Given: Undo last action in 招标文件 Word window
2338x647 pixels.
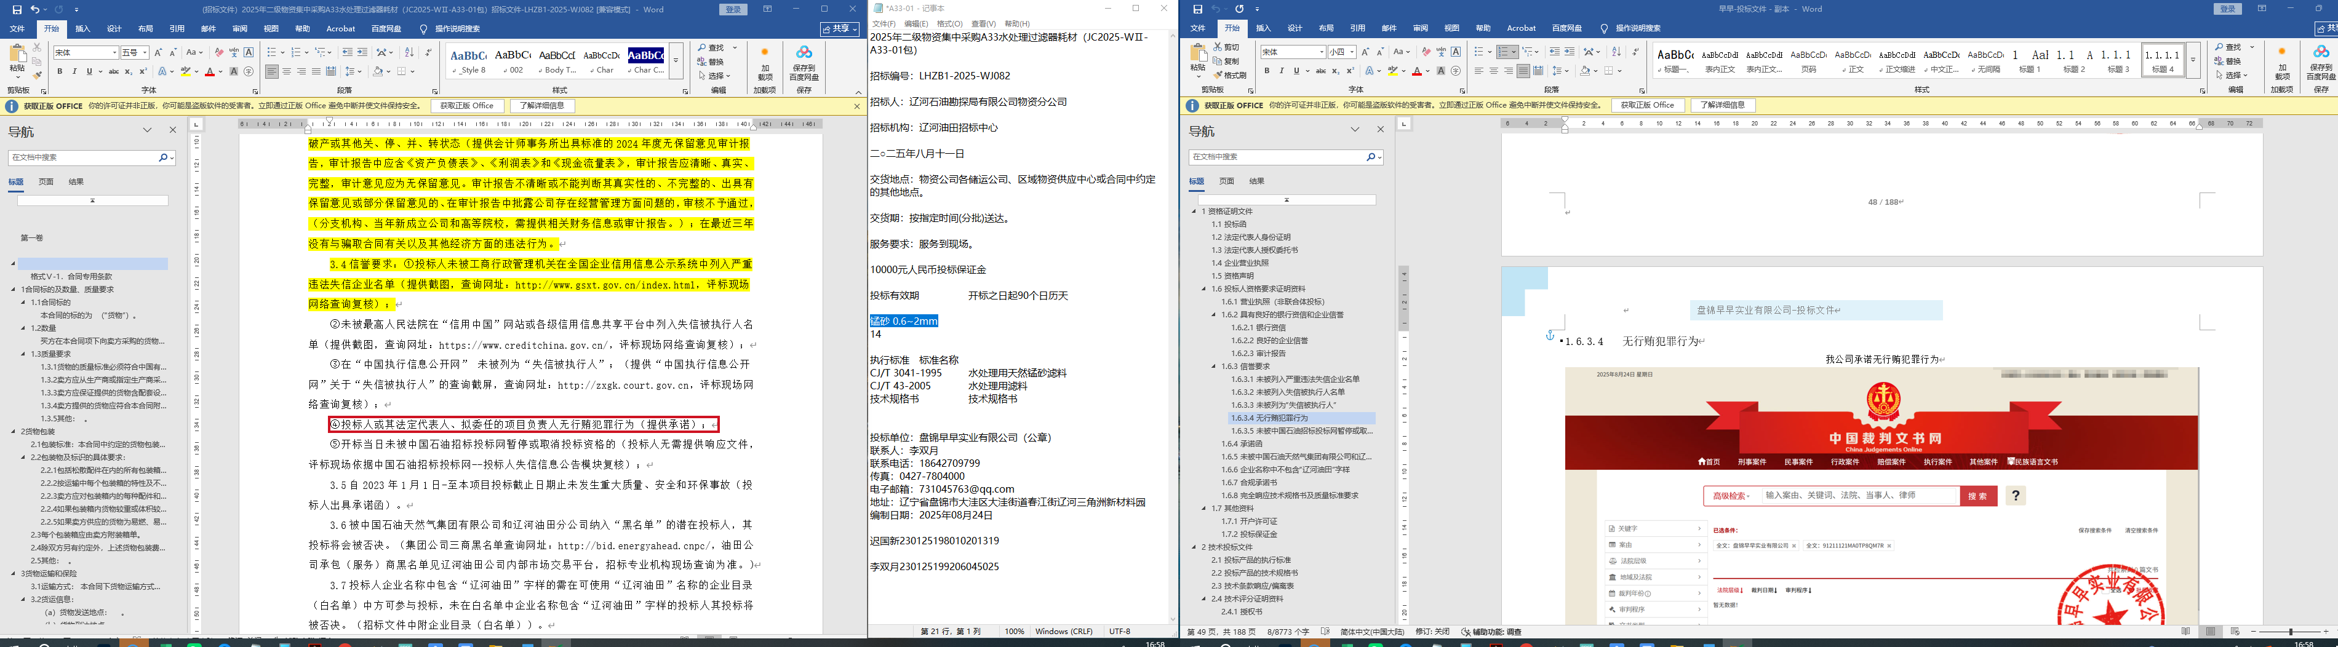Looking at the screenshot, I should [x=34, y=9].
